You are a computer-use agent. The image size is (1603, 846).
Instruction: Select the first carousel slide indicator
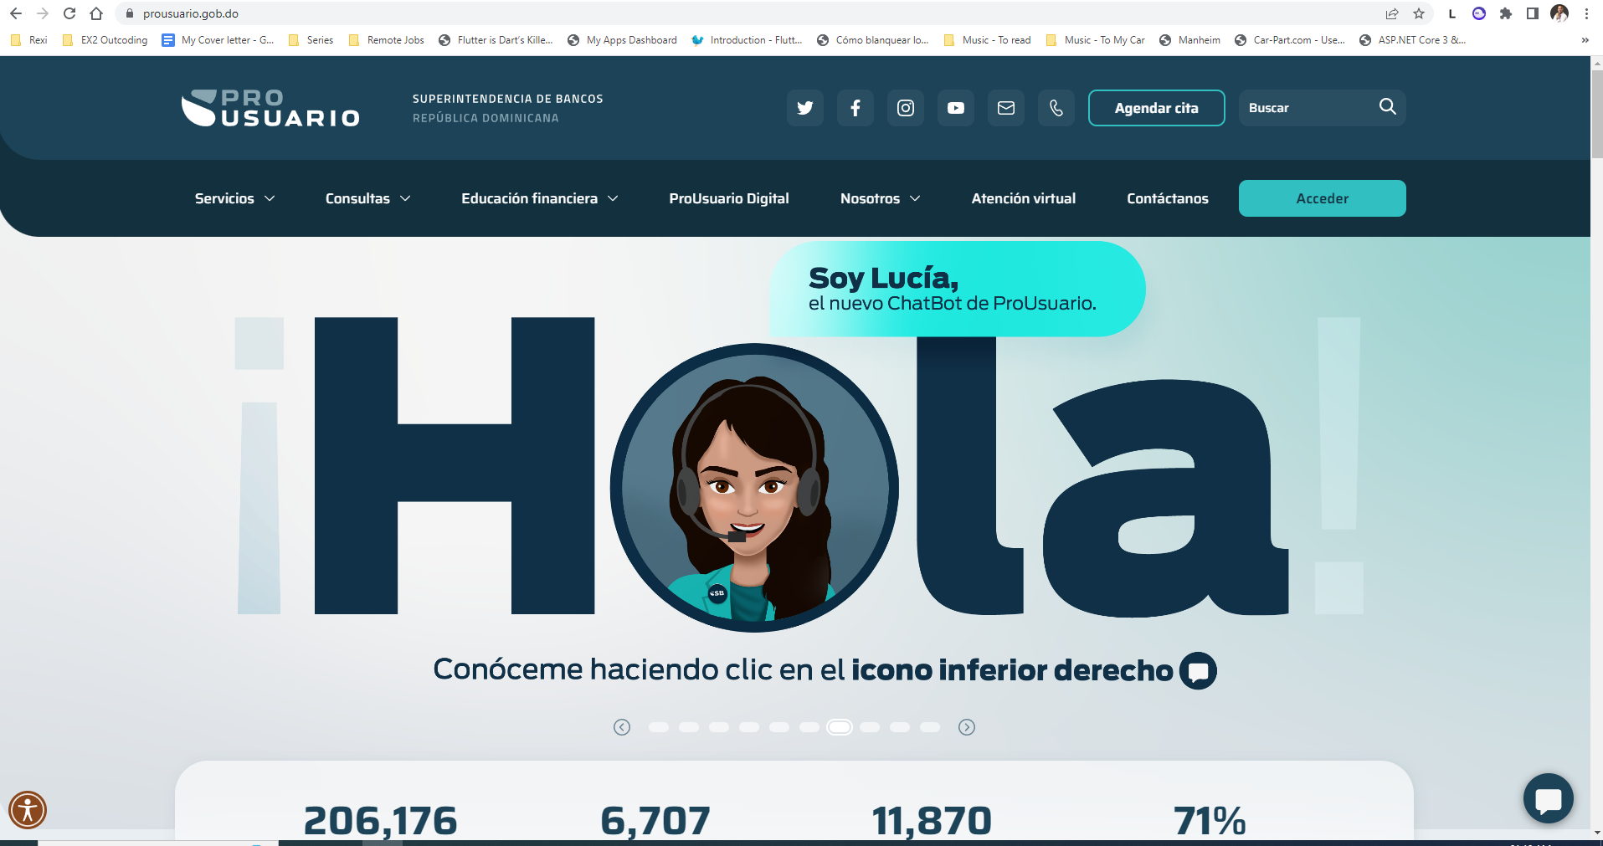pos(659,727)
